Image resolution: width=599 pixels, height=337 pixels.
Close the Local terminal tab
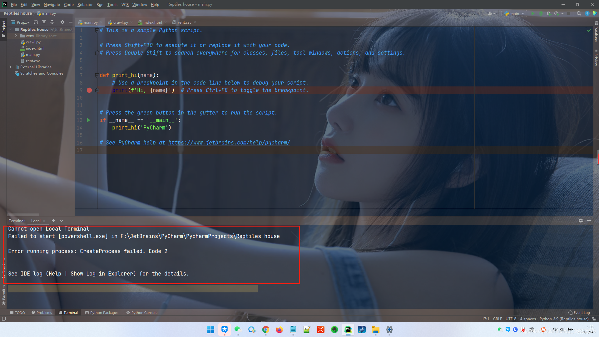tap(44, 221)
